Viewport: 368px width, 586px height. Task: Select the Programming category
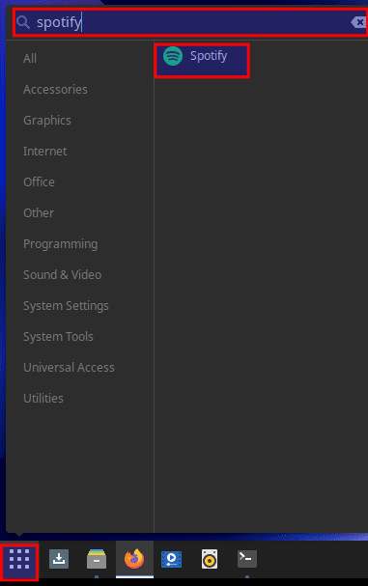tap(60, 244)
